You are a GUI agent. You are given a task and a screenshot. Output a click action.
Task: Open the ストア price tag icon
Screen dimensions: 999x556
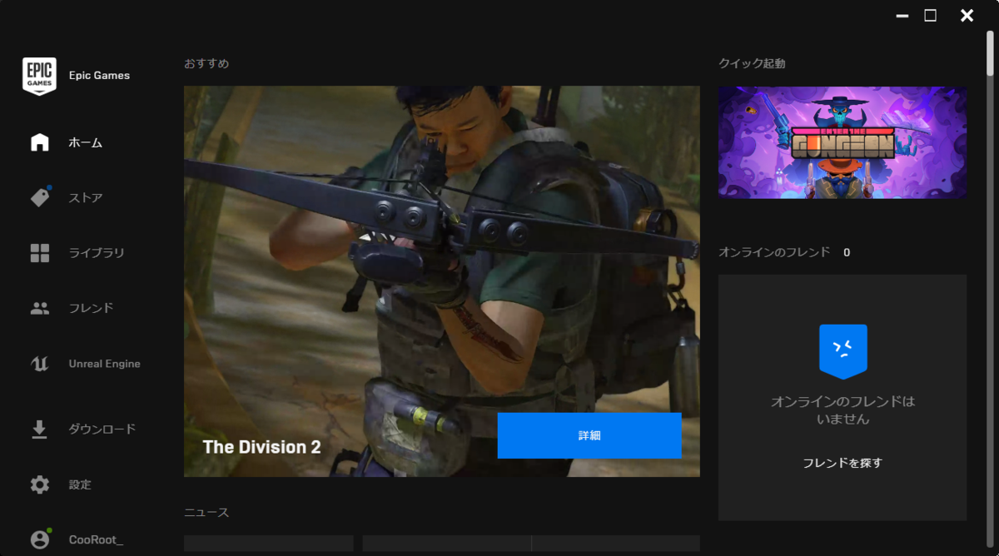(40, 197)
